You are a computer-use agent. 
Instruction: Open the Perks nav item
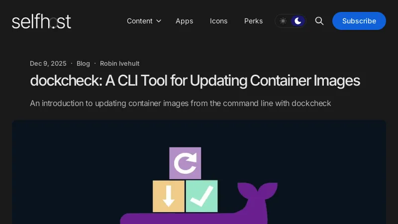tap(253, 21)
